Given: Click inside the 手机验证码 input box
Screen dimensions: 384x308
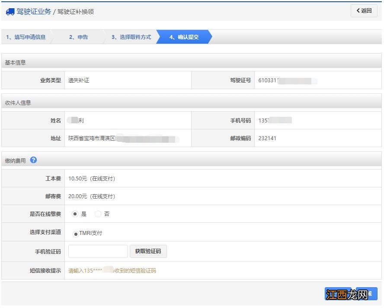Looking at the screenshot, I should coord(98,251).
